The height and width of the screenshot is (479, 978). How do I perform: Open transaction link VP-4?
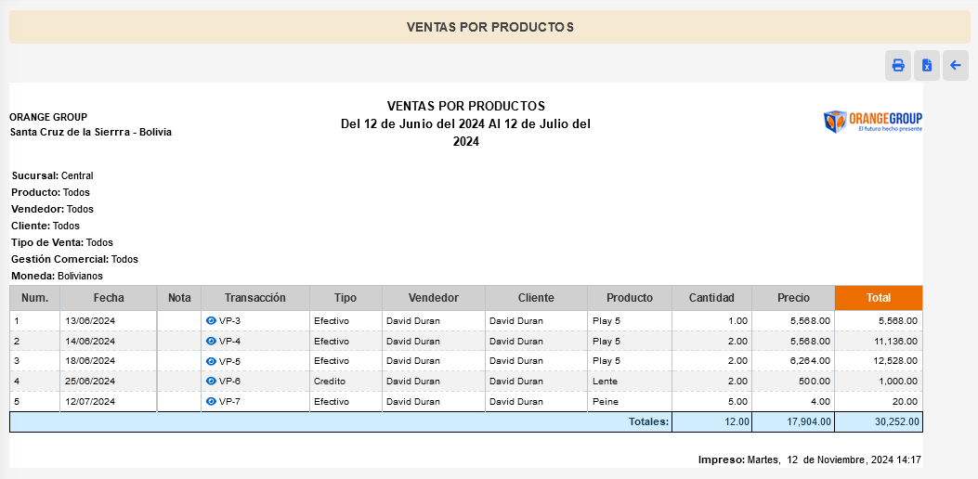[x=229, y=342]
